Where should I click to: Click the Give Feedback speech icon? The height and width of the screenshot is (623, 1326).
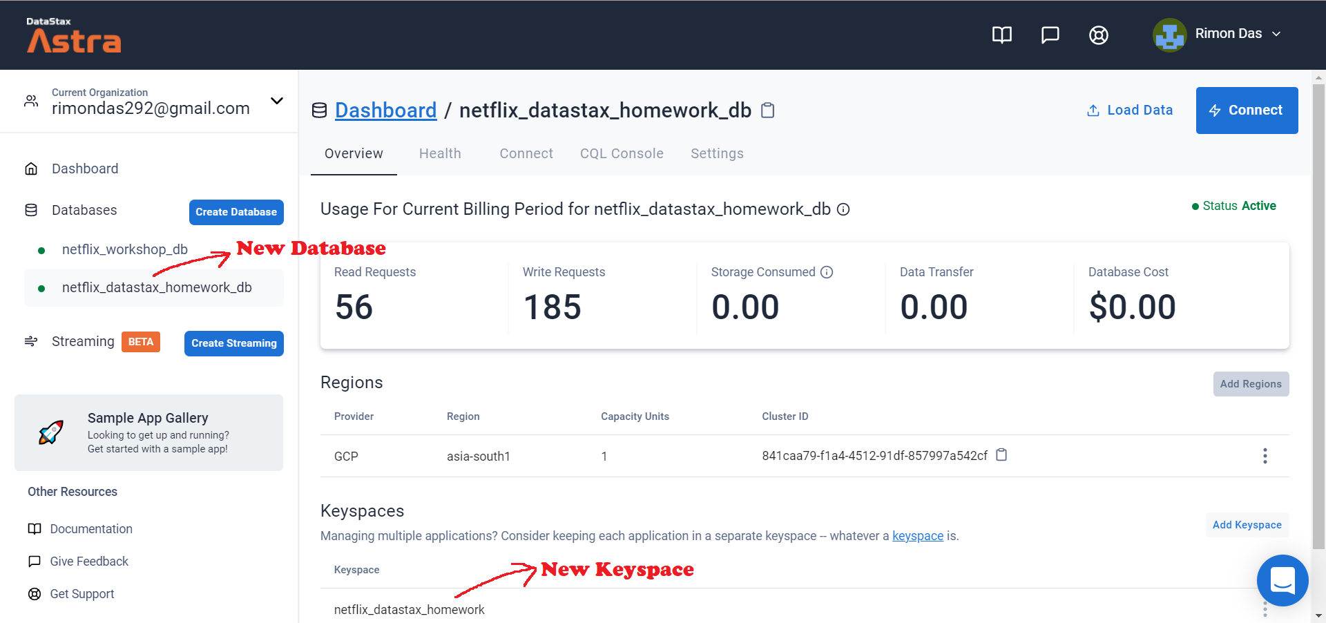coord(34,561)
